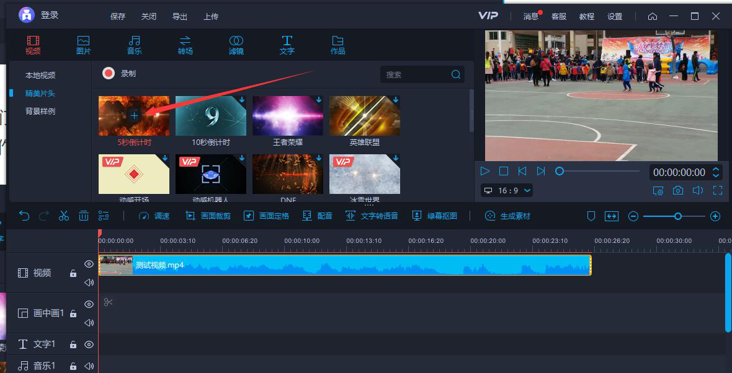
Task: Open the 滤镜 filters tab
Action: (236, 45)
